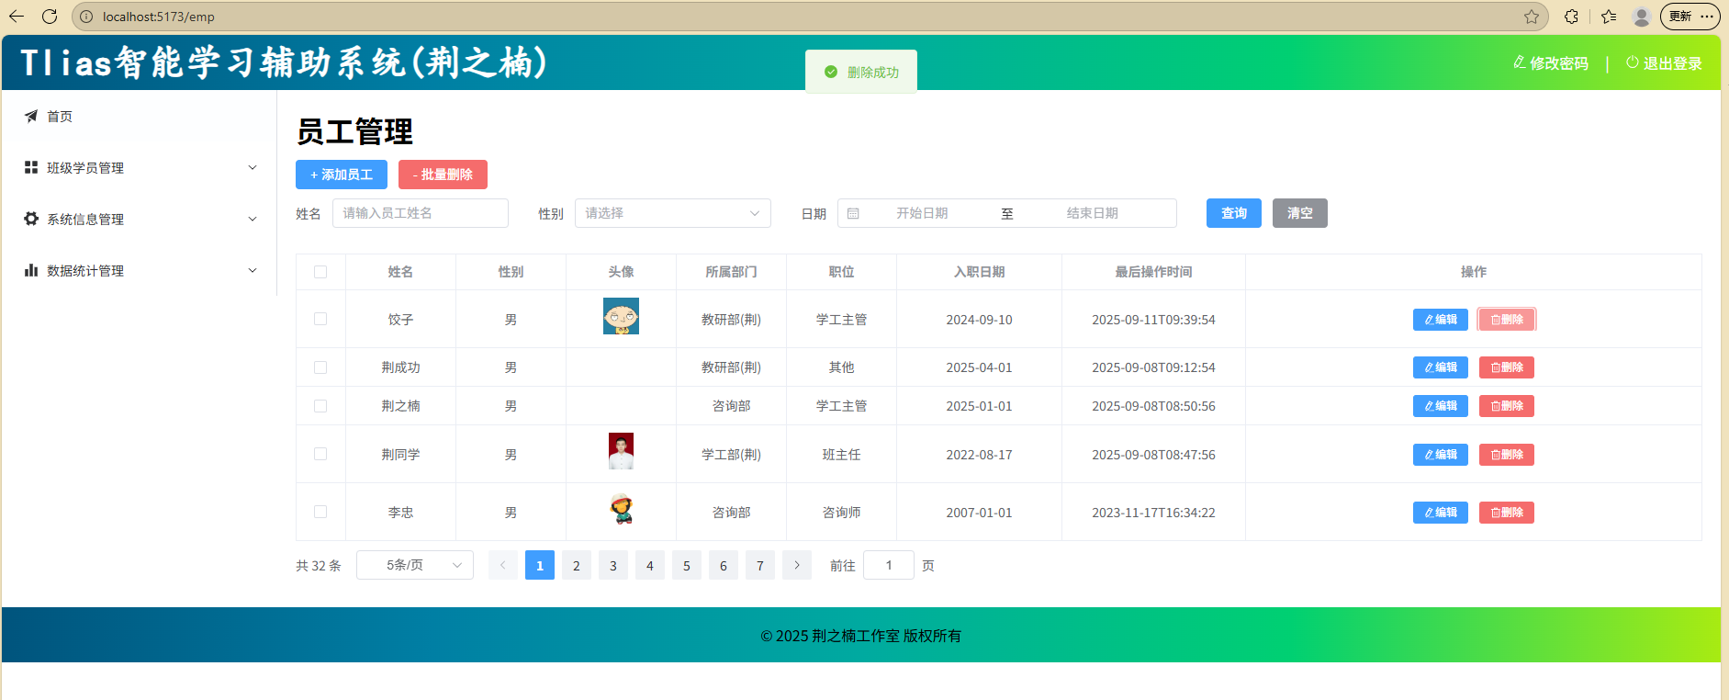Expand the 班级学员管理 sidebar menu

pyautogui.click(x=140, y=168)
